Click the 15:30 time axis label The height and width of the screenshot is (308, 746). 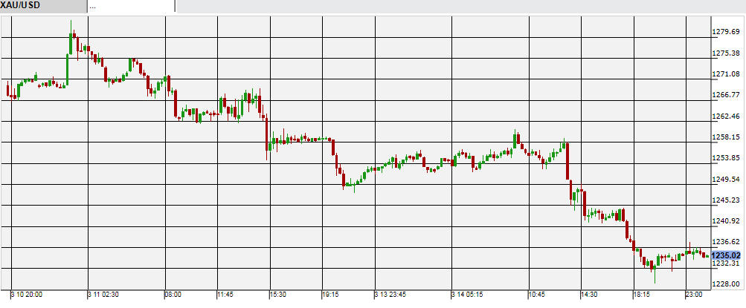point(277,295)
